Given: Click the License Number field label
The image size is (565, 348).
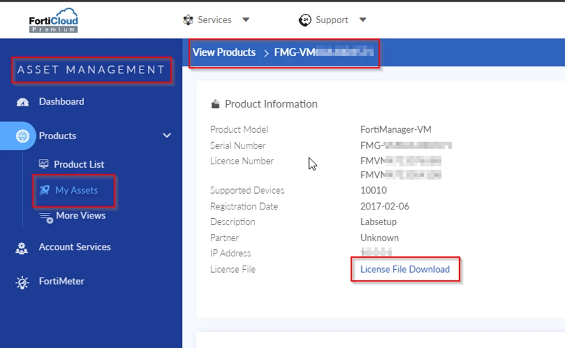Looking at the screenshot, I should pos(242,161).
